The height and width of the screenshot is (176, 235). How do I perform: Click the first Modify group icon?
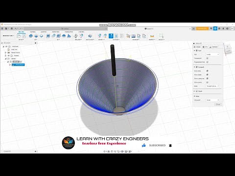coord(100,36)
